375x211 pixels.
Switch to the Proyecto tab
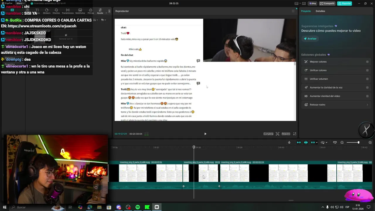click(x=306, y=11)
